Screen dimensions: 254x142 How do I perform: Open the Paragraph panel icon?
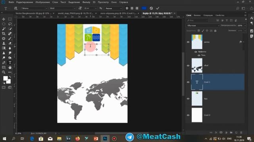[252, 23]
